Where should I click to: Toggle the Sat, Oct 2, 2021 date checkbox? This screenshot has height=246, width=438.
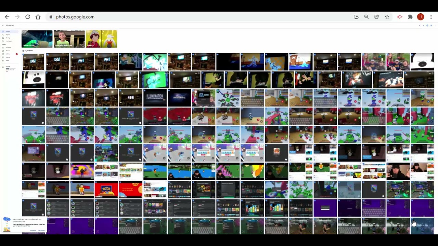(23, 51)
